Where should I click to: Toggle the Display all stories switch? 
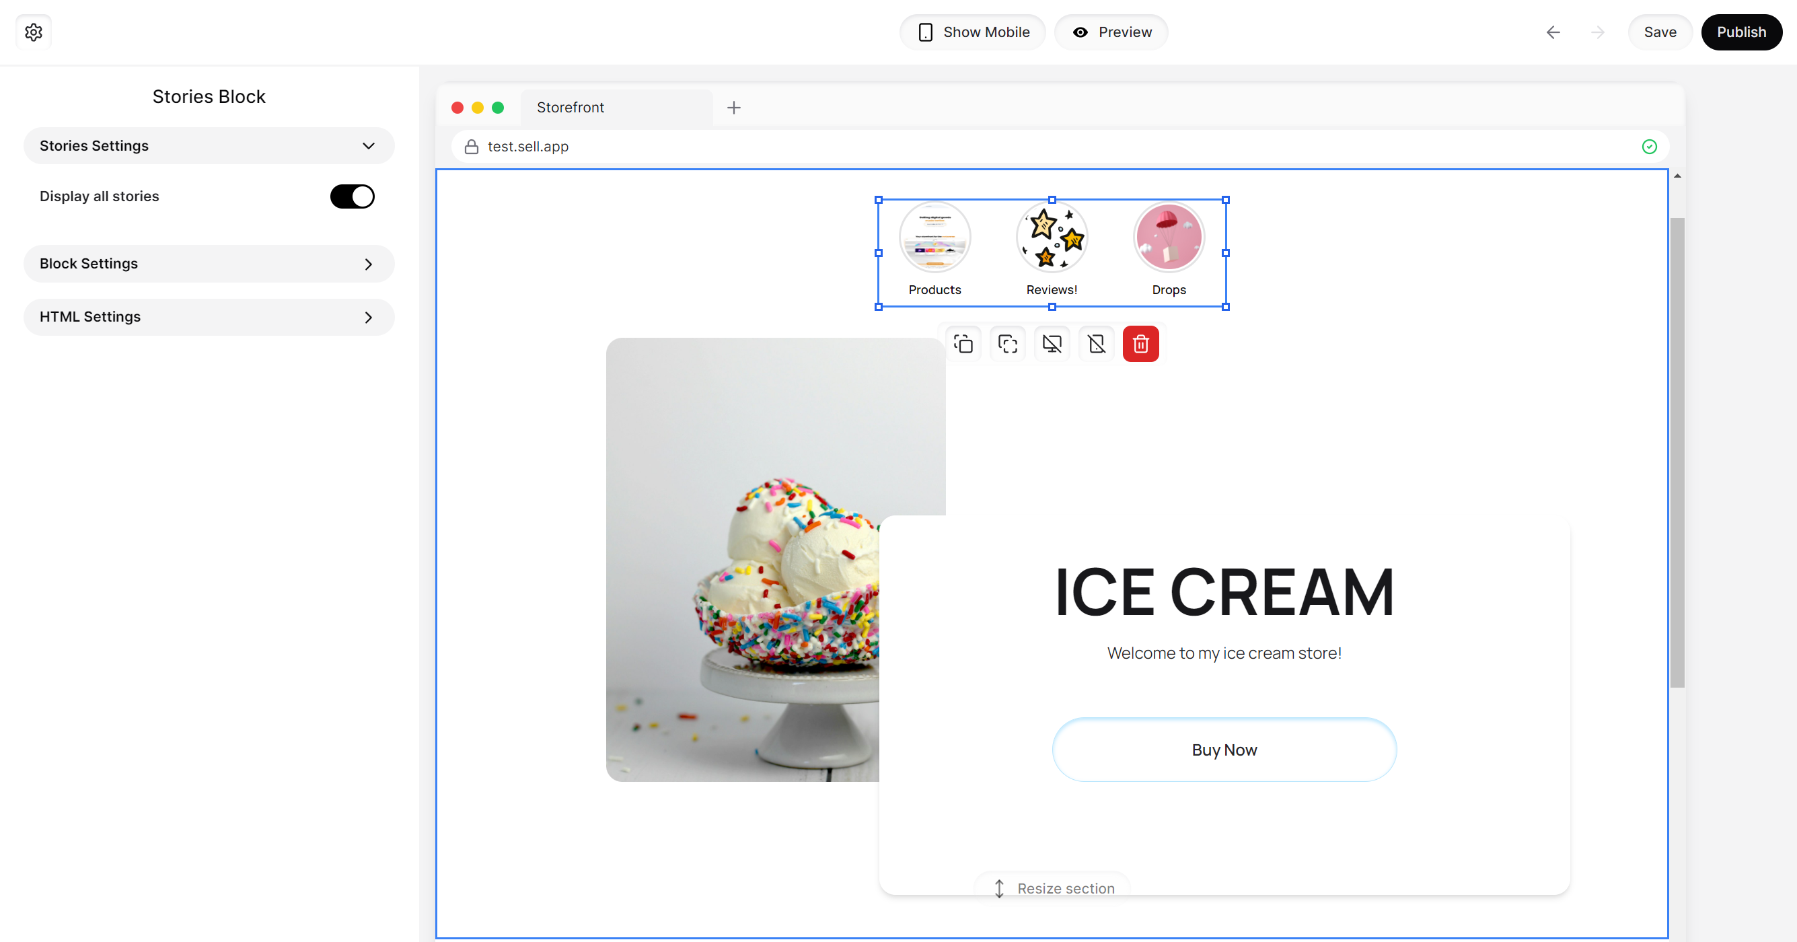pyautogui.click(x=353, y=196)
